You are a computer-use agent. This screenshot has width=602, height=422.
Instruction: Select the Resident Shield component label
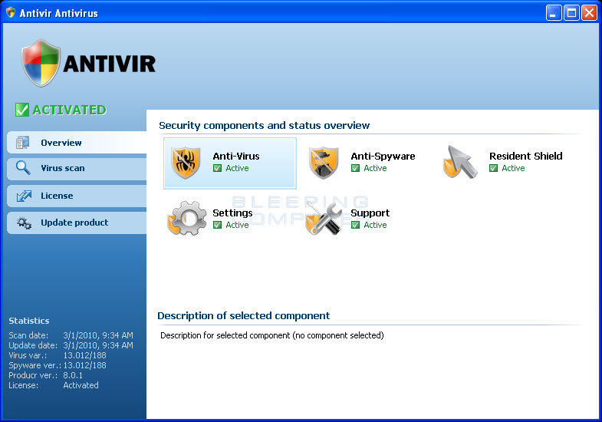coord(525,156)
